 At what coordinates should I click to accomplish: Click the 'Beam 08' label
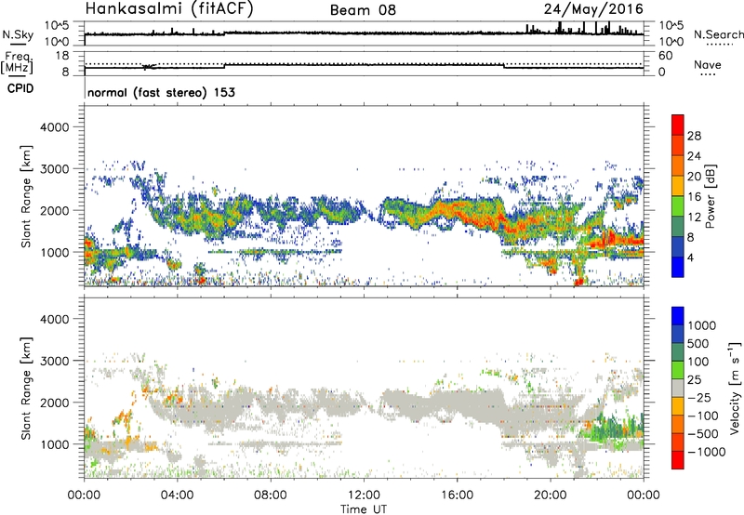[363, 10]
